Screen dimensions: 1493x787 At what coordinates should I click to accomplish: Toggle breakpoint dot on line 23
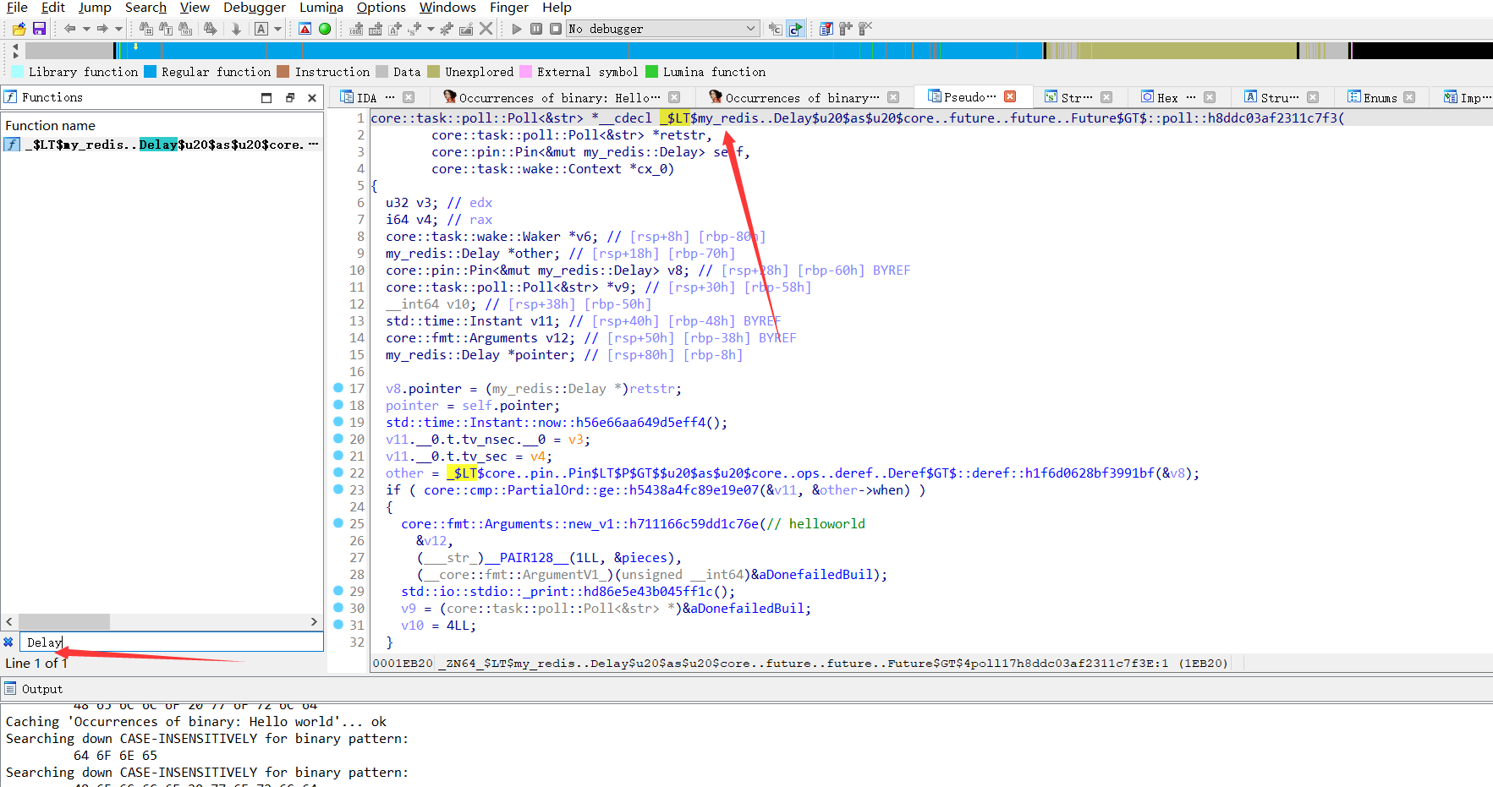(338, 489)
